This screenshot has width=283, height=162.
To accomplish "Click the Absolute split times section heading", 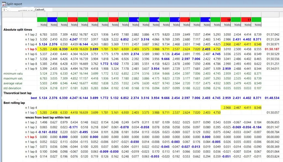I will [18, 29].
